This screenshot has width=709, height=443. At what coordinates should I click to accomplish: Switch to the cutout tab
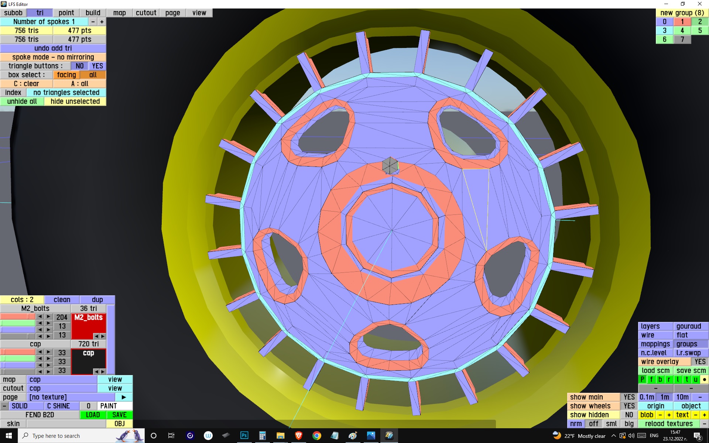(146, 13)
